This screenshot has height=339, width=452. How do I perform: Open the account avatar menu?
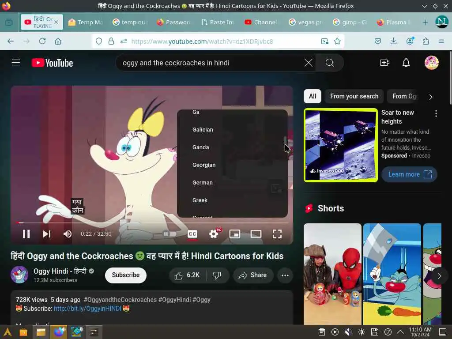(432, 63)
